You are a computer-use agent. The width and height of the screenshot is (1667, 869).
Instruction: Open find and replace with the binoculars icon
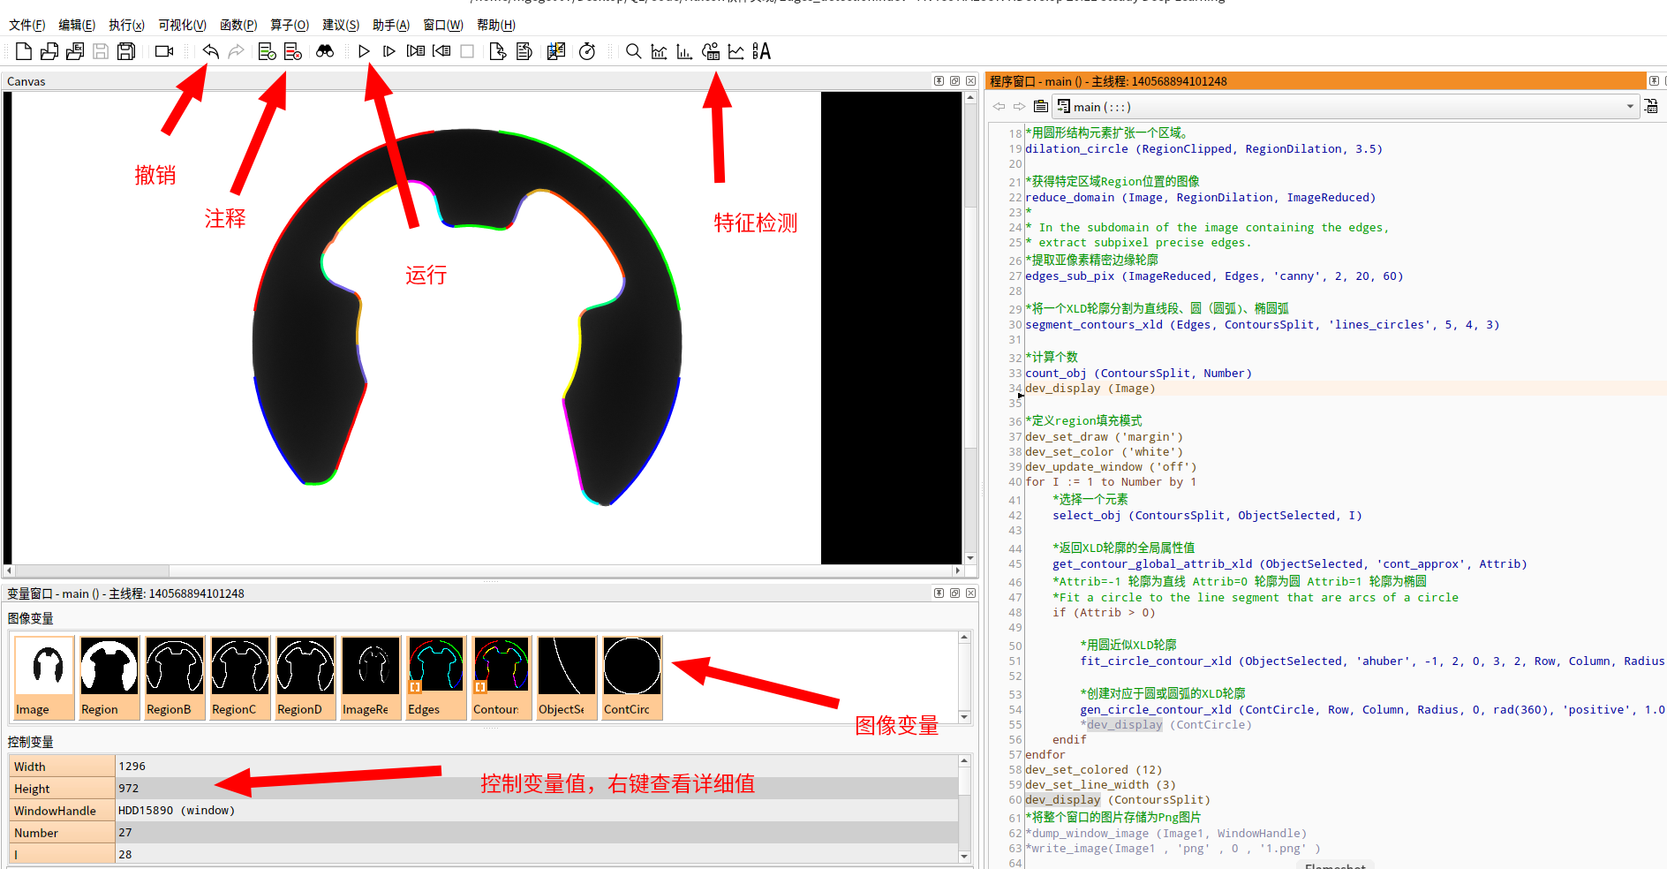tap(325, 51)
